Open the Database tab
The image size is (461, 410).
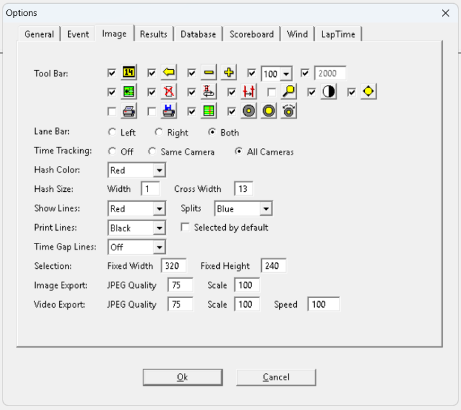click(x=198, y=34)
